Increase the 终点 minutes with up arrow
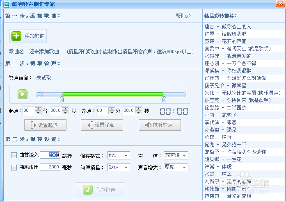This screenshot has width=286, height=202. click(112, 109)
